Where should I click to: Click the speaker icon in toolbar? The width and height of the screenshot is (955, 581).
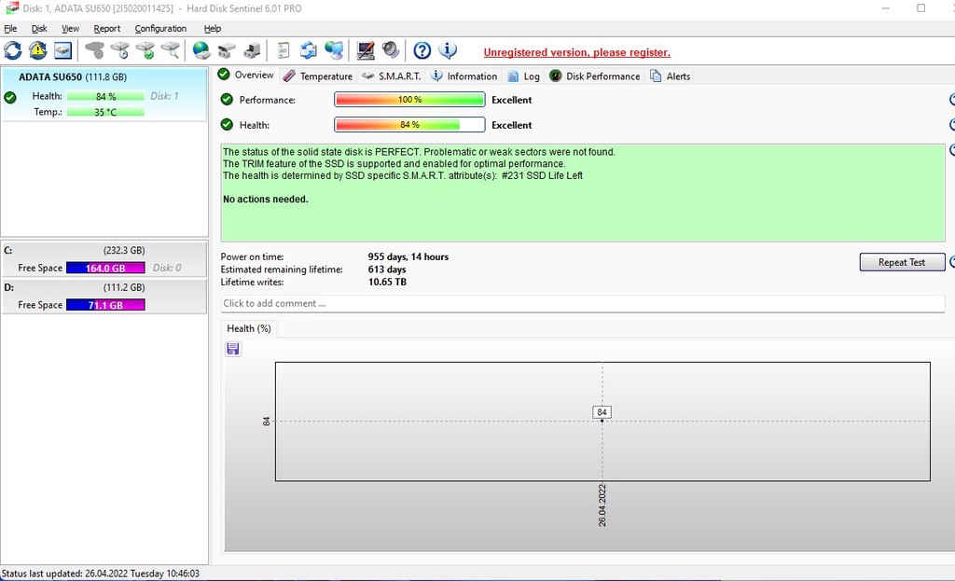click(391, 50)
